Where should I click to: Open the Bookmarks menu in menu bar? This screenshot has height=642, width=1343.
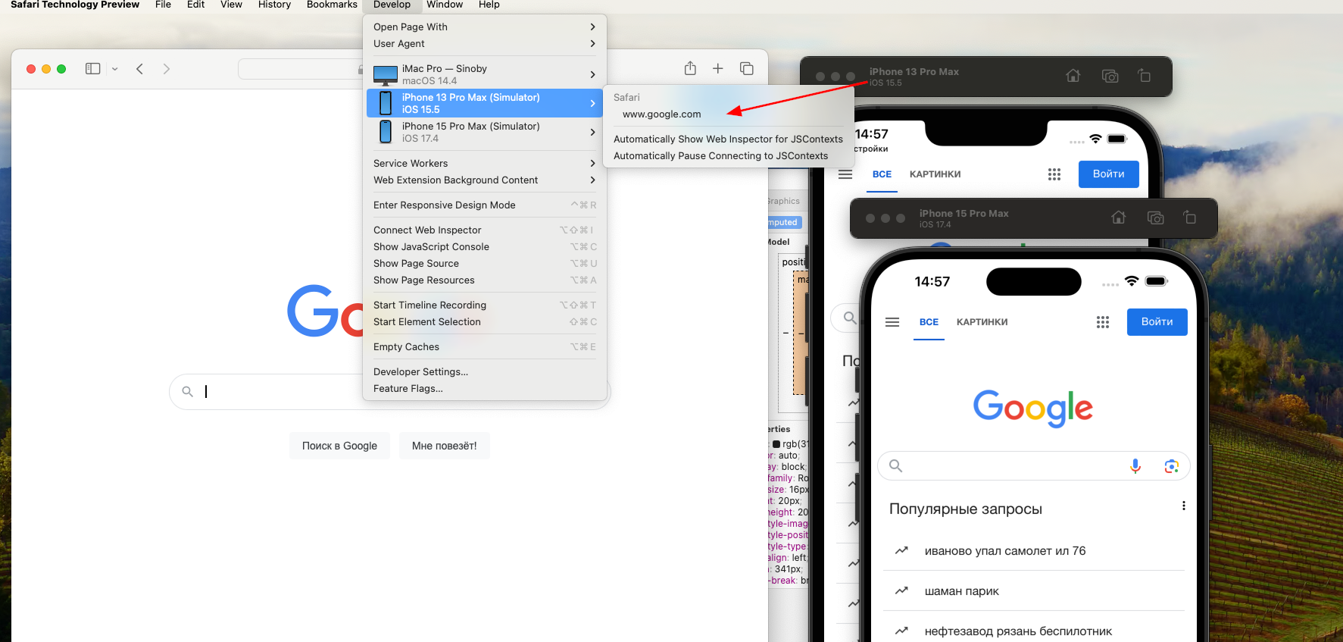pyautogui.click(x=332, y=5)
